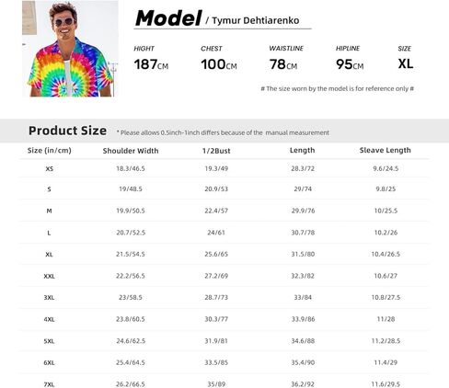Click the model photo in tie-dye shirt
Screen dimensions: 449x388
pos(70,49)
